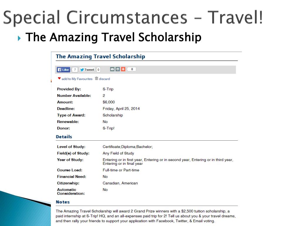Click the S-Trip provider value
301x226 pixels.
pyautogui.click(x=108, y=89)
